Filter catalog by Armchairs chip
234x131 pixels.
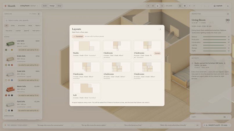[x=21, y=25]
